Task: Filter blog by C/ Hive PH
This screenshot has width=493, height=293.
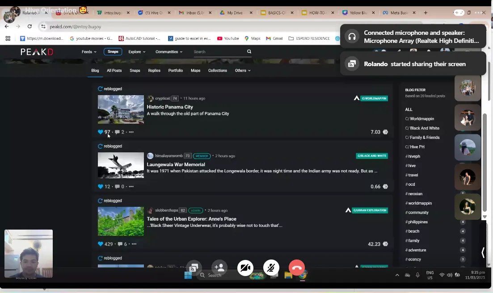Action: click(415, 147)
